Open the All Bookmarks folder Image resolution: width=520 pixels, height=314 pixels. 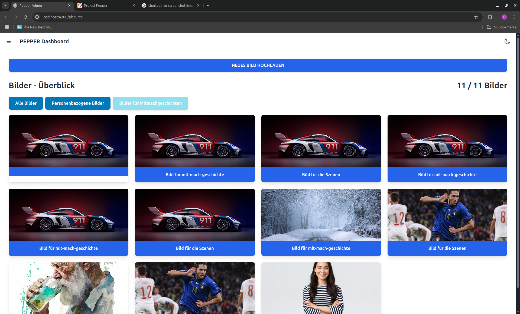click(x=501, y=27)
